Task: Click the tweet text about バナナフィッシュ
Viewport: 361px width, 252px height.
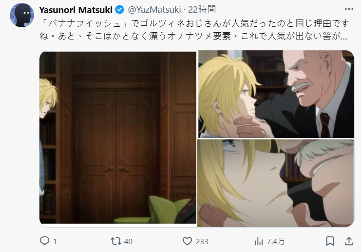Action: coord(194,30)
